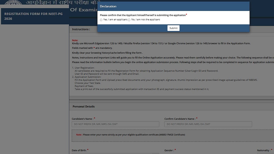
Task: Select 'No, I am not the applicant' option
Action: point(129,20)
